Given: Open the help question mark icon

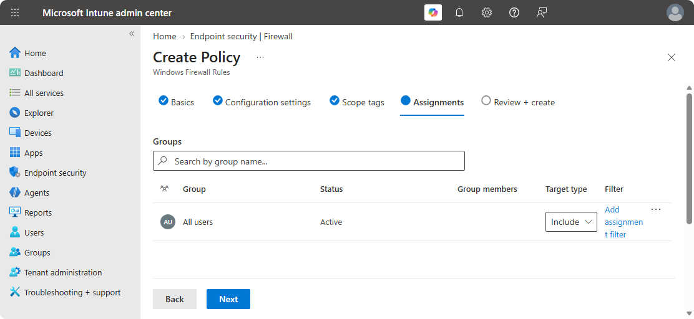Looking at the screenshot, I should pyautogui.click(x=514, y=12).
